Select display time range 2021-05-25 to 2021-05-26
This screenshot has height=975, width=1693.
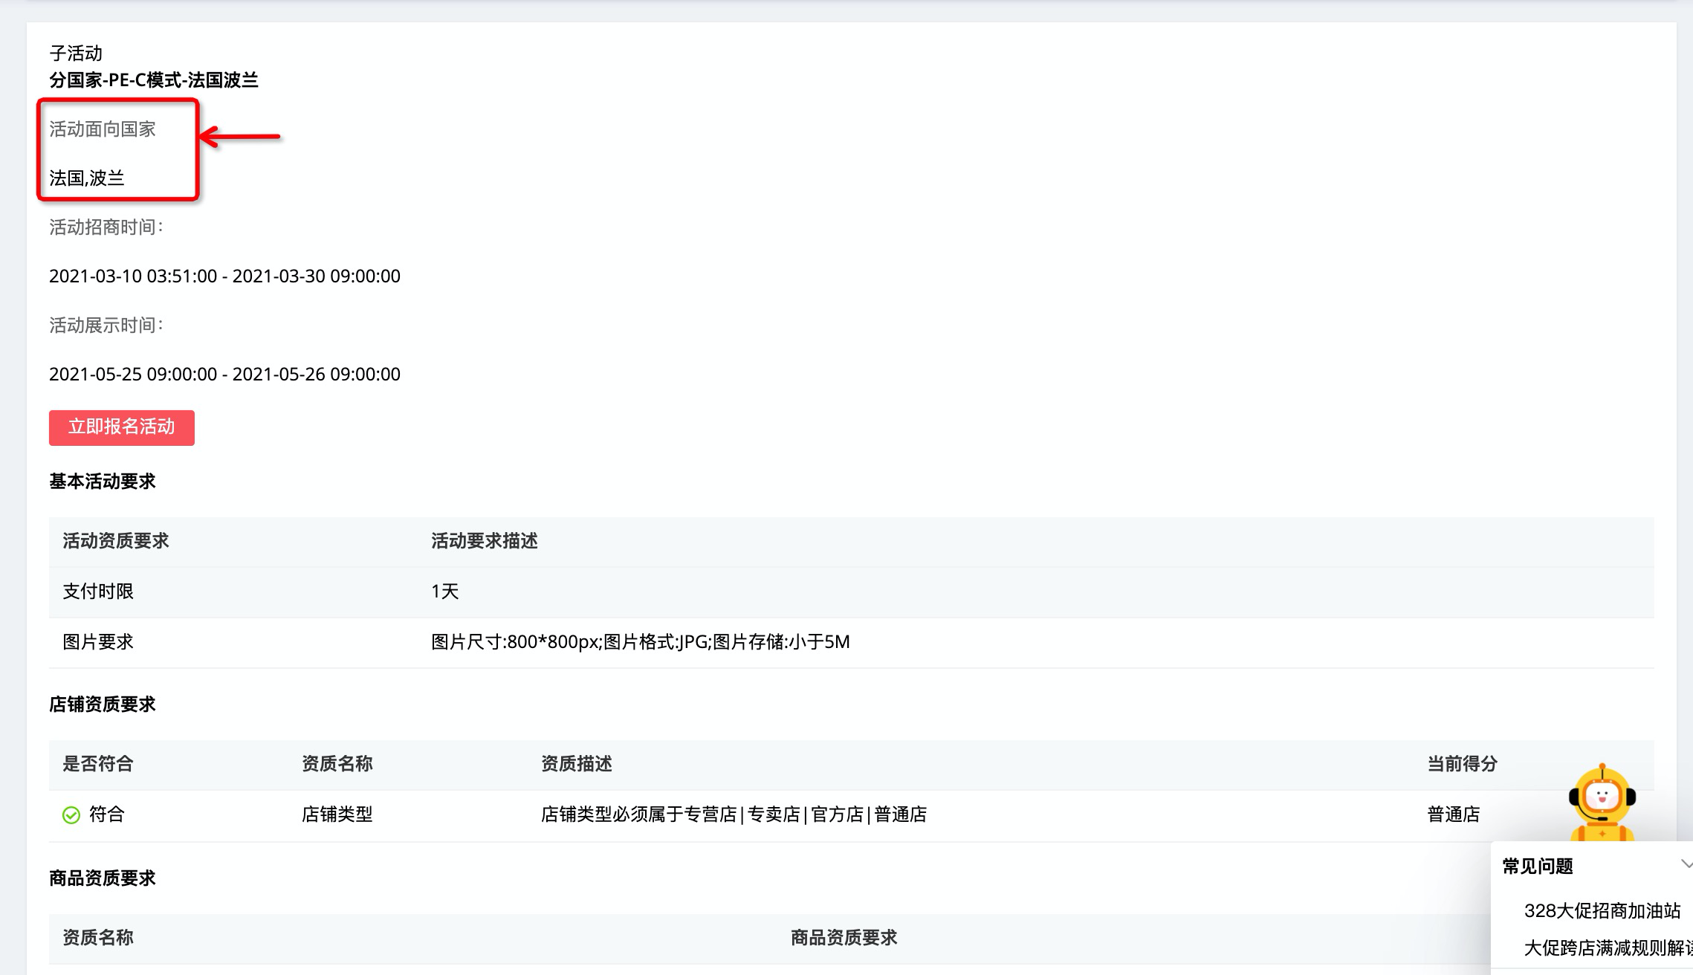pos(224,375)
